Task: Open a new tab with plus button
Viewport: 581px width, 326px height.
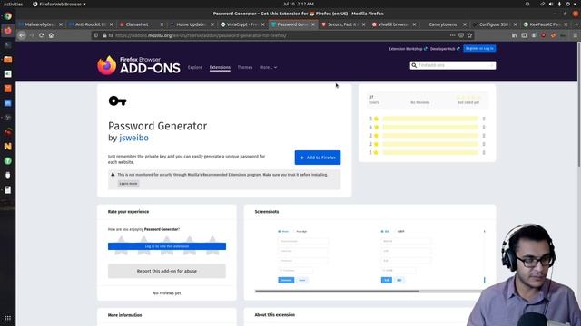Action: point(576,24)
